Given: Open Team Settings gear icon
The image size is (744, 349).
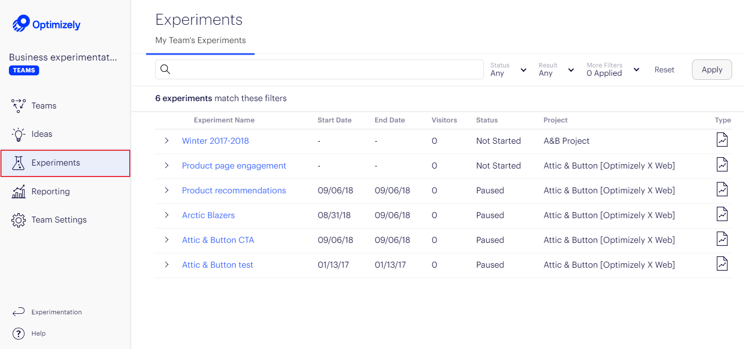Looking at the screenshot, I should (x=18, y=220).
